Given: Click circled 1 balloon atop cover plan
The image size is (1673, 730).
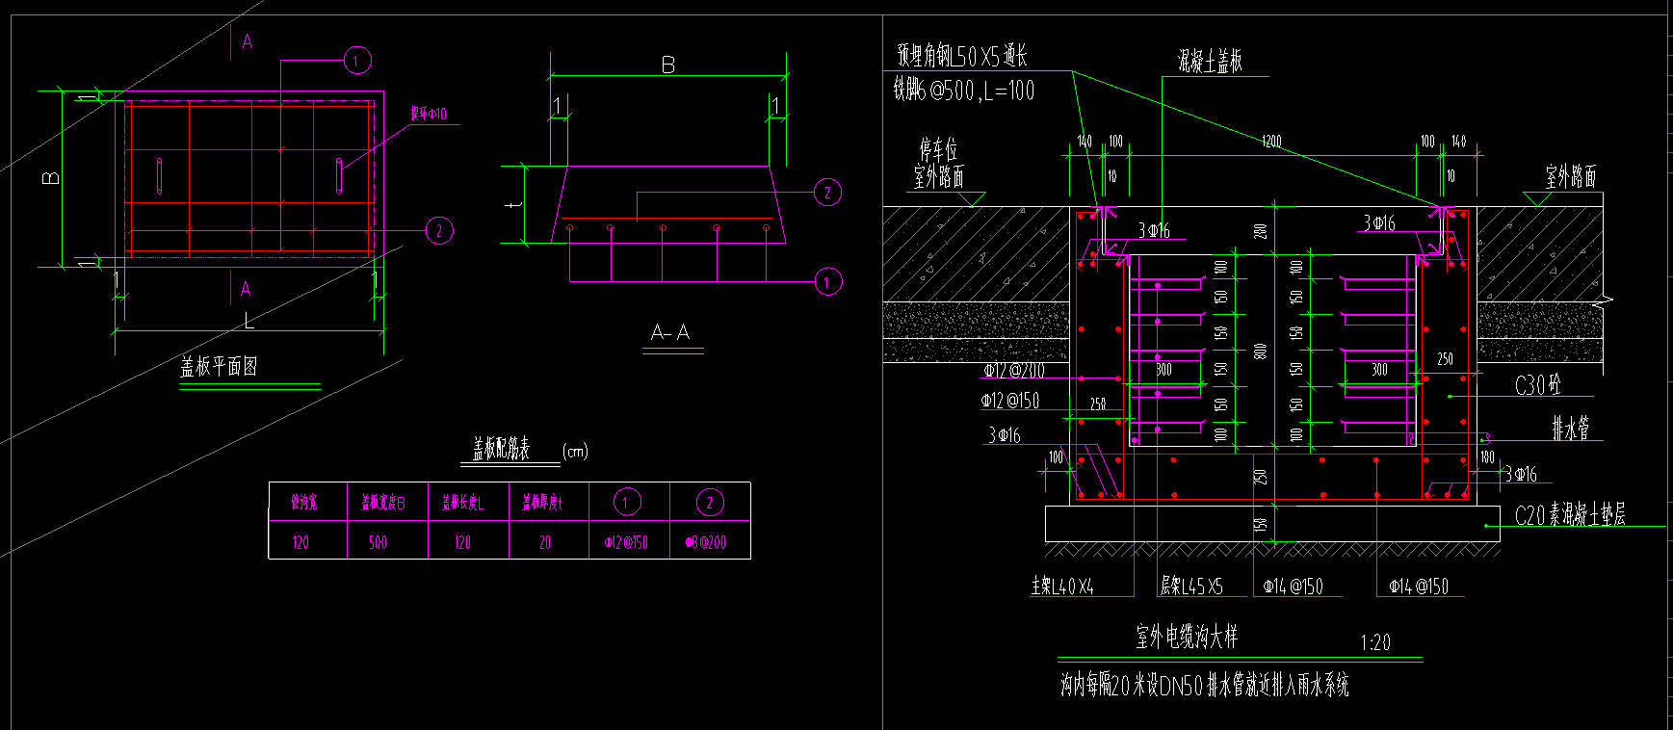Looking at the screenshot, I should (x=357, y=61).
